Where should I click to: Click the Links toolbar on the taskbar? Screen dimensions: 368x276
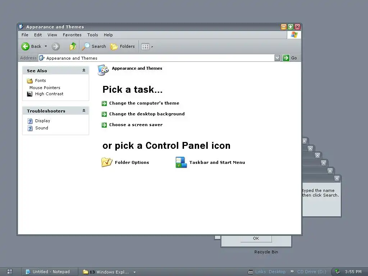pyautogui.click(x=261, y=272)
